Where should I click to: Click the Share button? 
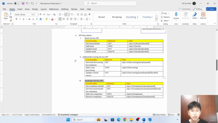[x=211, y=9]
